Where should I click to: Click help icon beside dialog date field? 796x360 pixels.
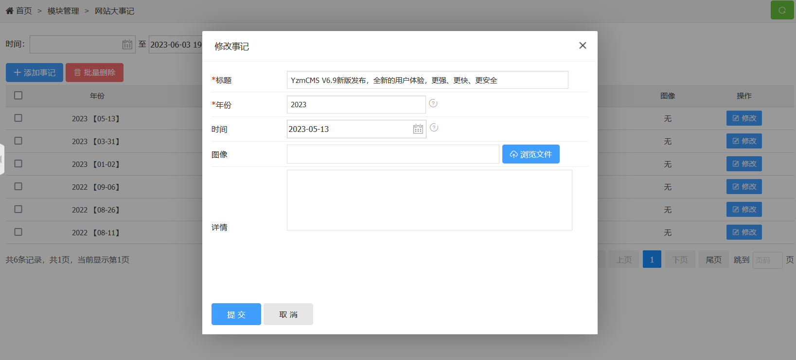[x=434, y=128]
